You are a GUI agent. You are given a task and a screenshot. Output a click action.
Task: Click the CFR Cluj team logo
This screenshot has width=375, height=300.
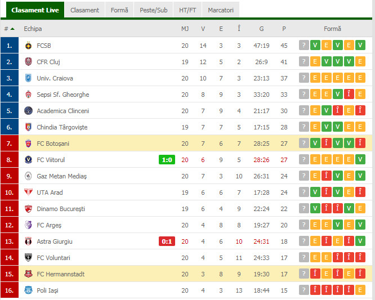(x=28, y=62)
